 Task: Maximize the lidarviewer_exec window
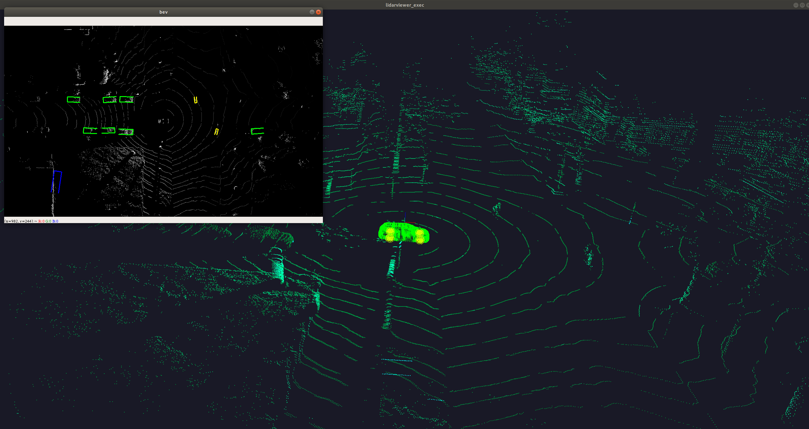(802, 5)
